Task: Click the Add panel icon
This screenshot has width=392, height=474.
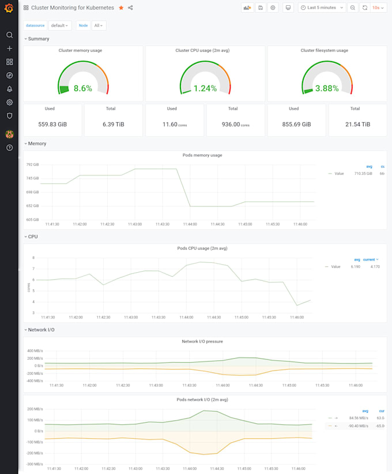Action: (247, 8)
